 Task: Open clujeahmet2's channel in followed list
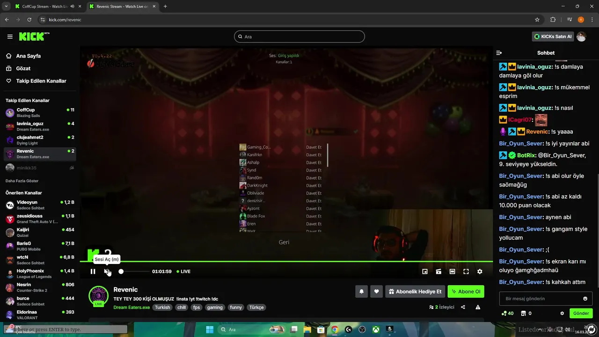tap(40, 140)
